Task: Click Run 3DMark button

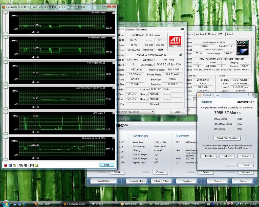Action: (x=103, y=181)
